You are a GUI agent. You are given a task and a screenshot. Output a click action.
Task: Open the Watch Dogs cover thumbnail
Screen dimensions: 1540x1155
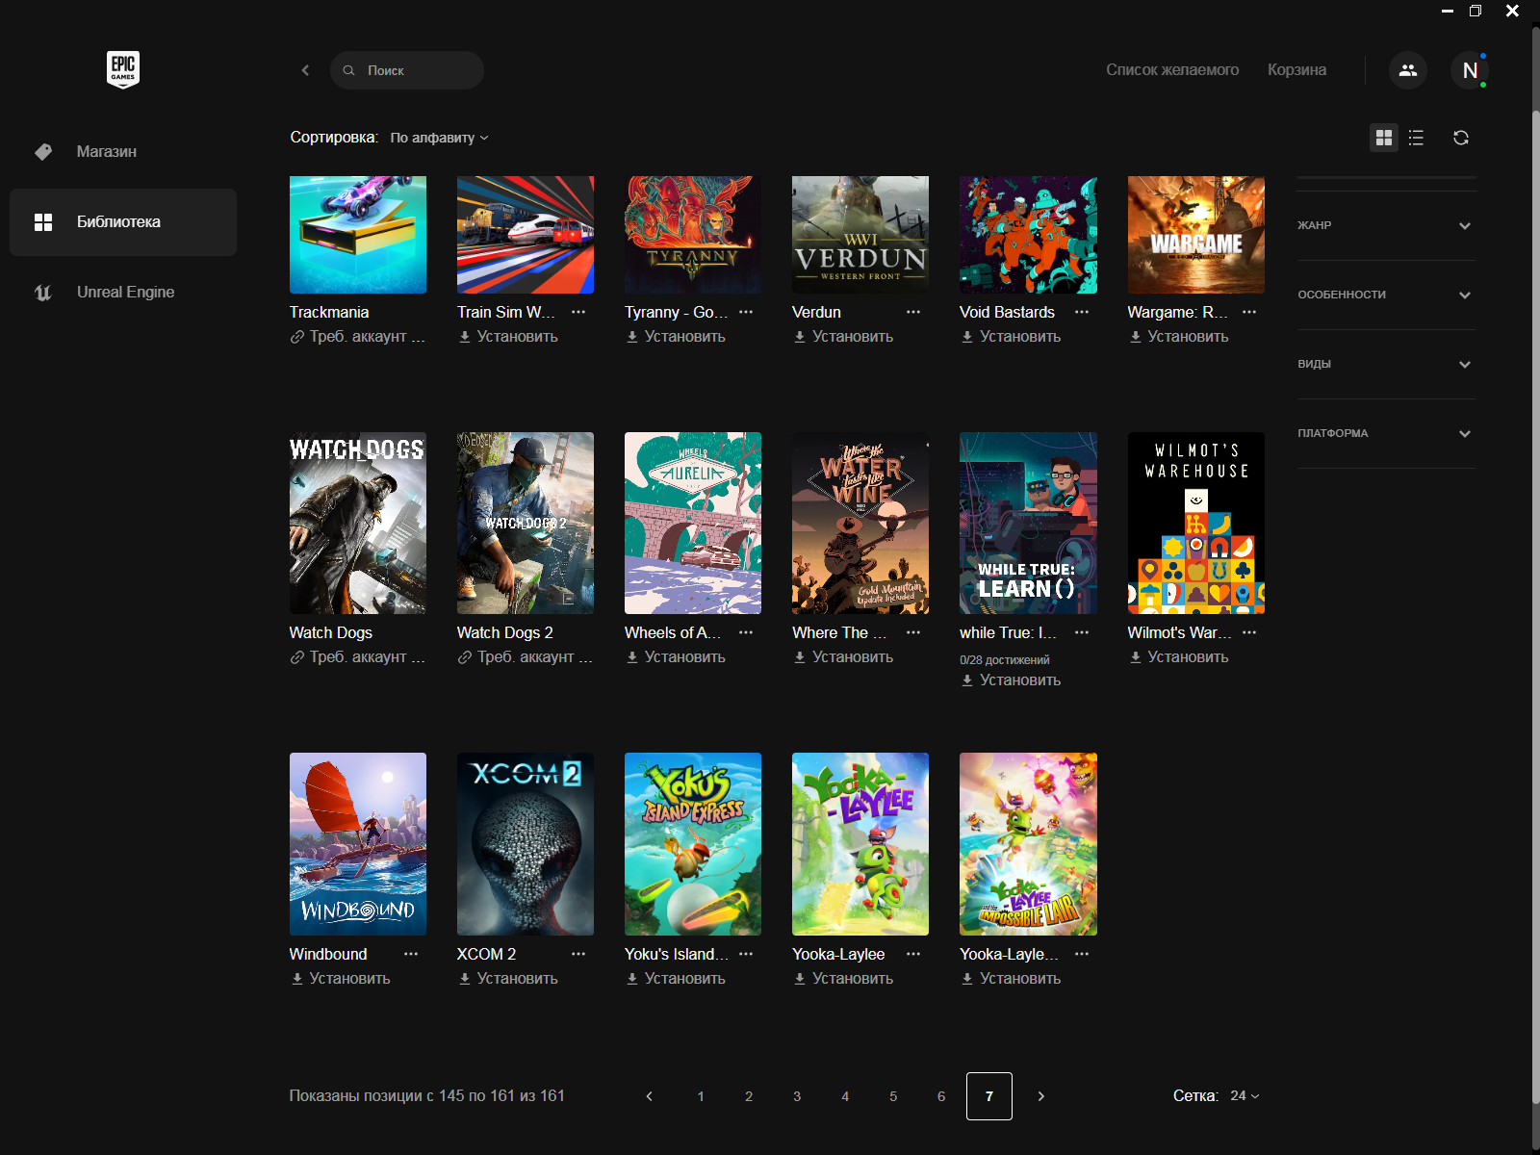point(358,523)
